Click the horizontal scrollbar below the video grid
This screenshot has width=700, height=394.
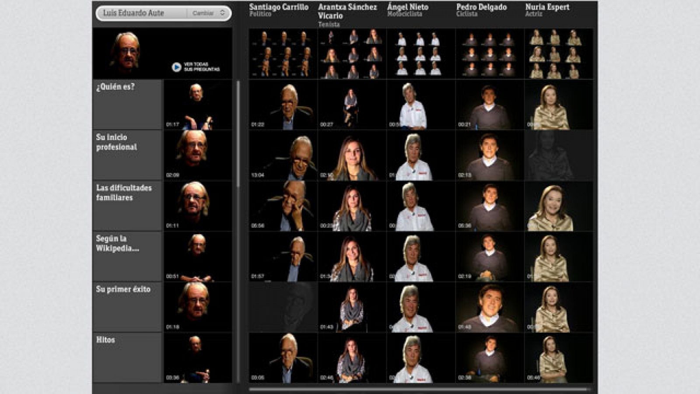418,389
